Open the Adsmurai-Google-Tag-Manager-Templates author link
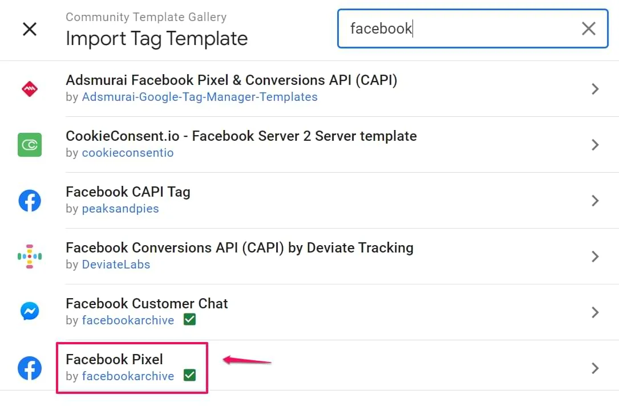The image size is (619, 407). click(200, 97)
